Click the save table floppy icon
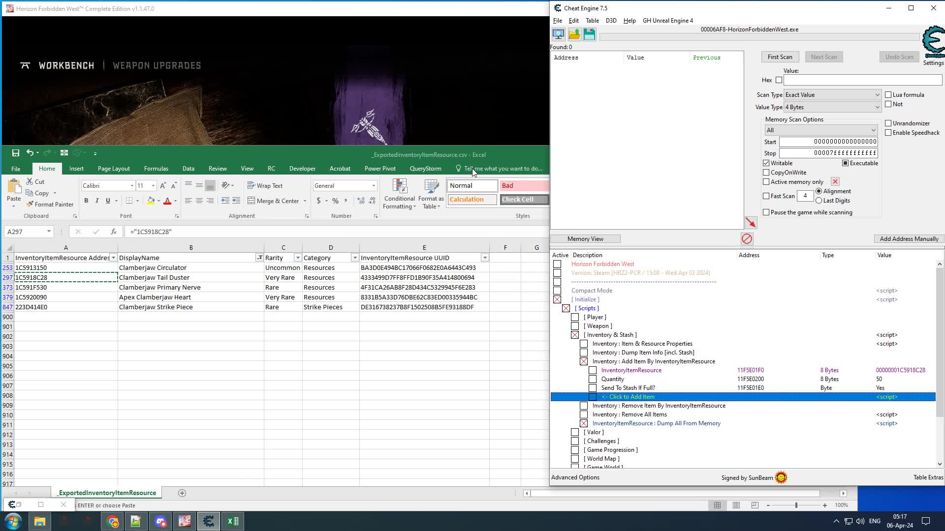The height and width of the screenshot is (531, 945). coord(589,34)
